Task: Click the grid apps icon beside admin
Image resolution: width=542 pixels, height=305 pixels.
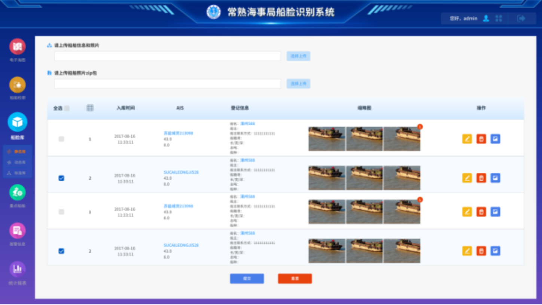Action: [x=499, y=18]
